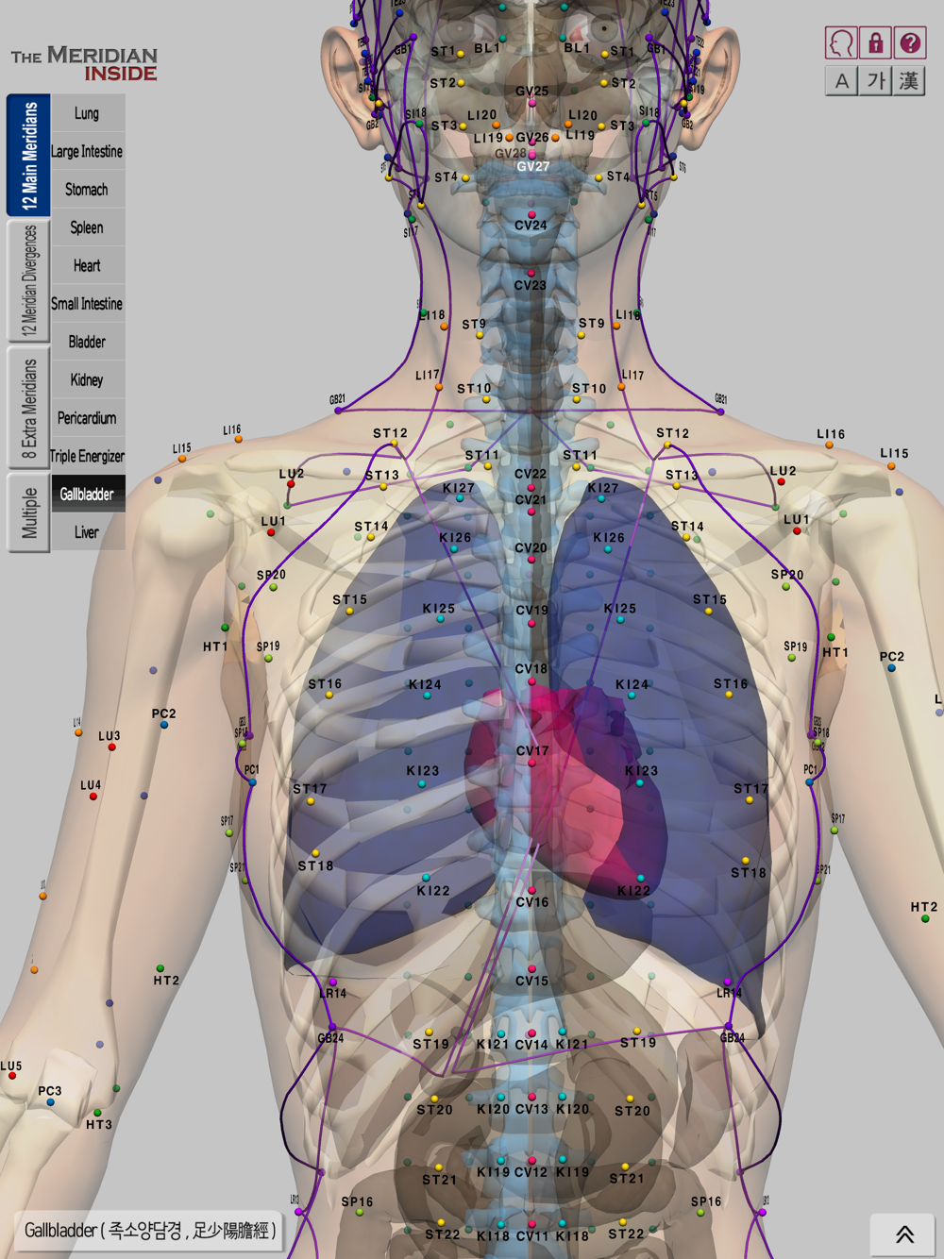Select the 8 Extra Meridians tab

click(28, 408)
